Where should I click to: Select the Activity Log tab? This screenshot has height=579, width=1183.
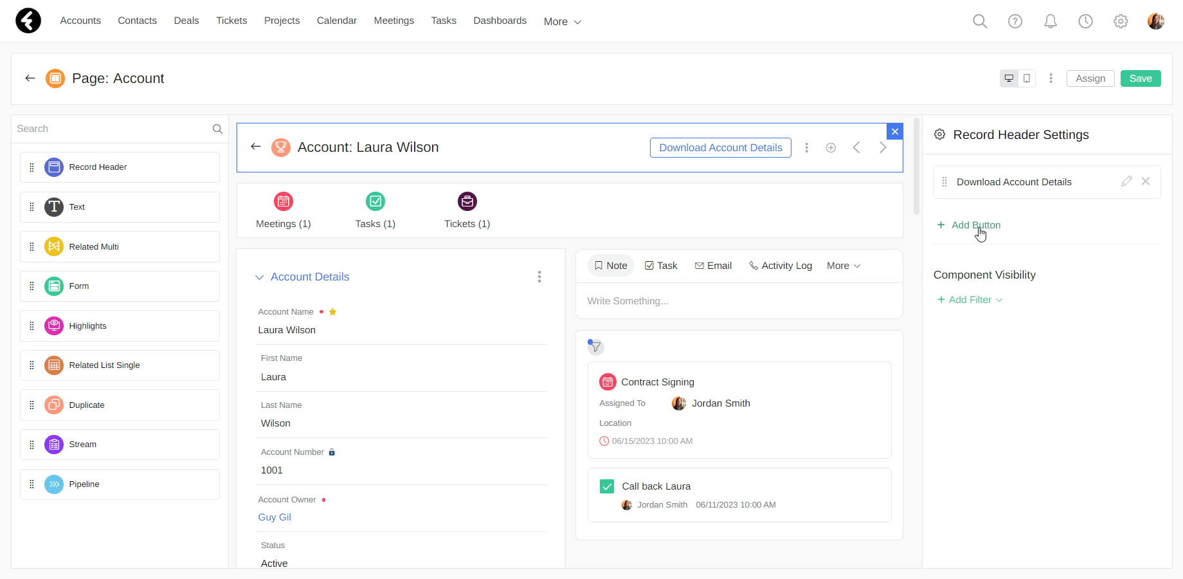point(781,266)
